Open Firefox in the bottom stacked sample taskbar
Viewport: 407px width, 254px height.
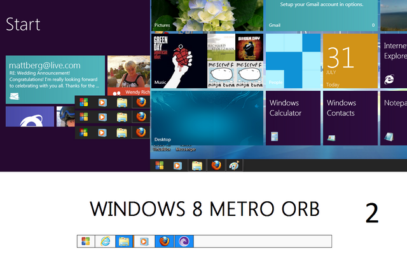(141, 132)
